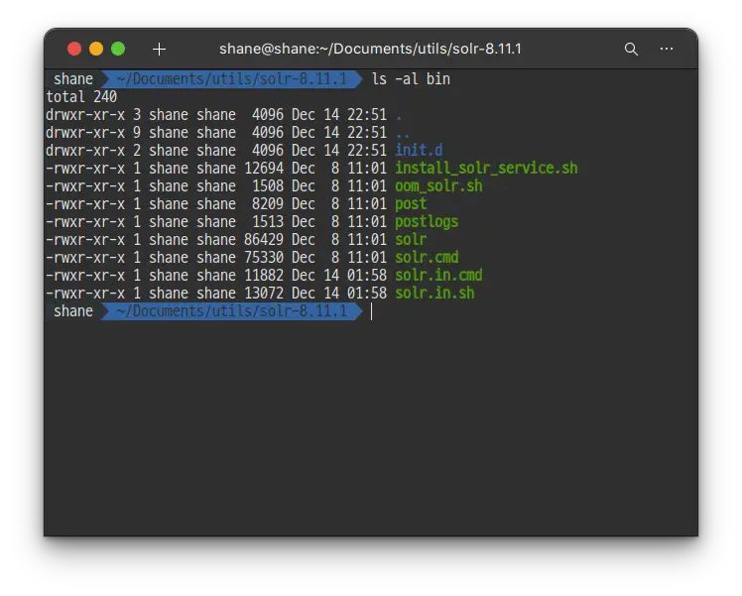
Task: Click the timestamp 01:58 on solr.in.cmd row
Action: [x=367, y=276]
